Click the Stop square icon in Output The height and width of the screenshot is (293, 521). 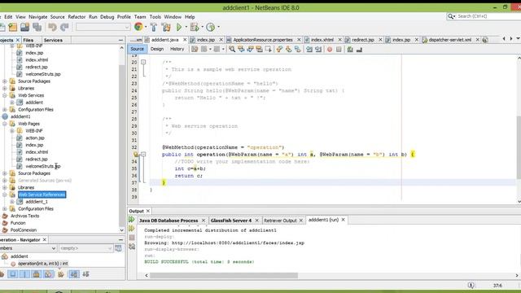[x=132, y=238]
